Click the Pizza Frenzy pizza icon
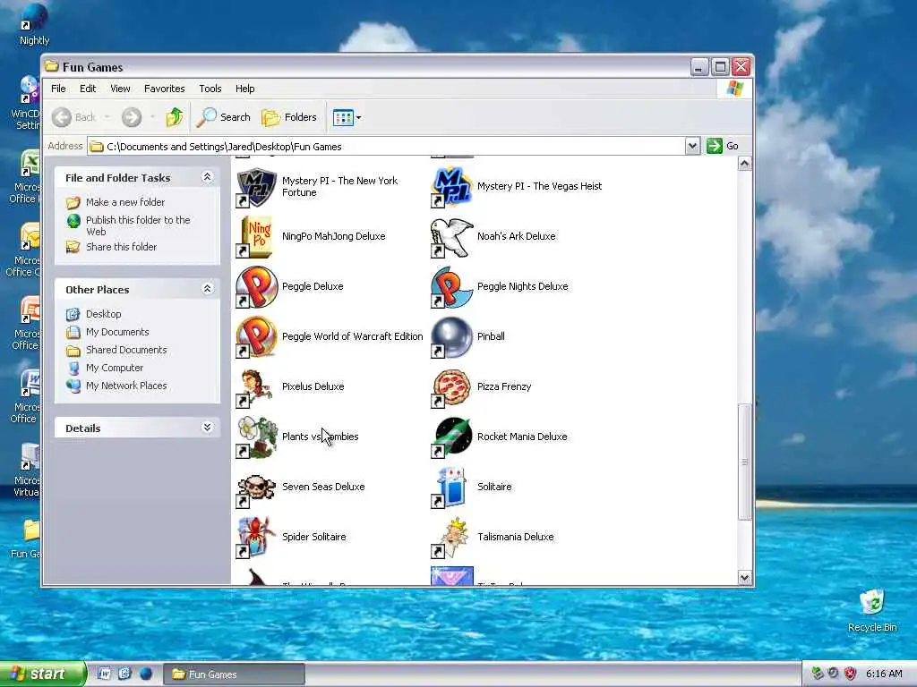 point(451,387)
